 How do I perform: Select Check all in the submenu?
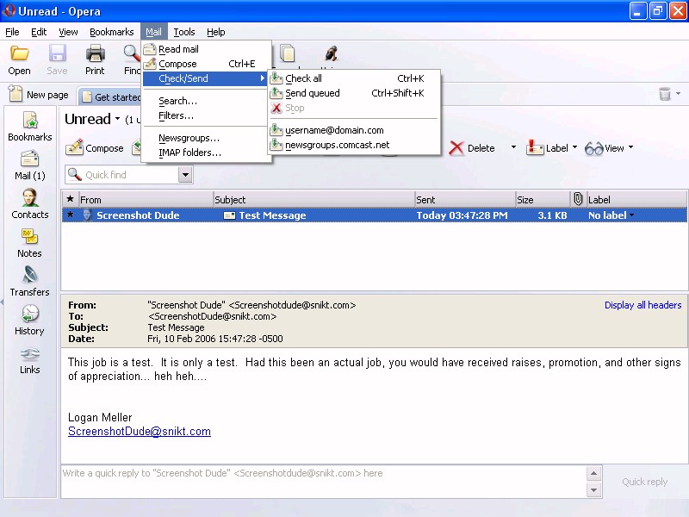pos(354,78)
